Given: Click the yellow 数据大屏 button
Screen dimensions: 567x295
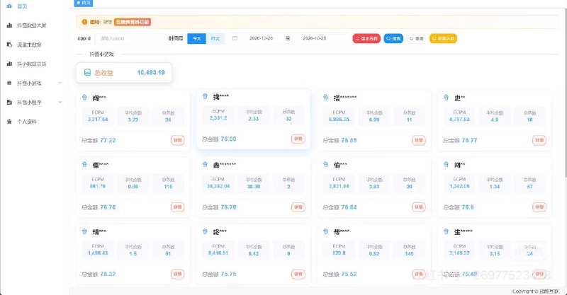Looking at the screenshot, I should click(444, 38).
